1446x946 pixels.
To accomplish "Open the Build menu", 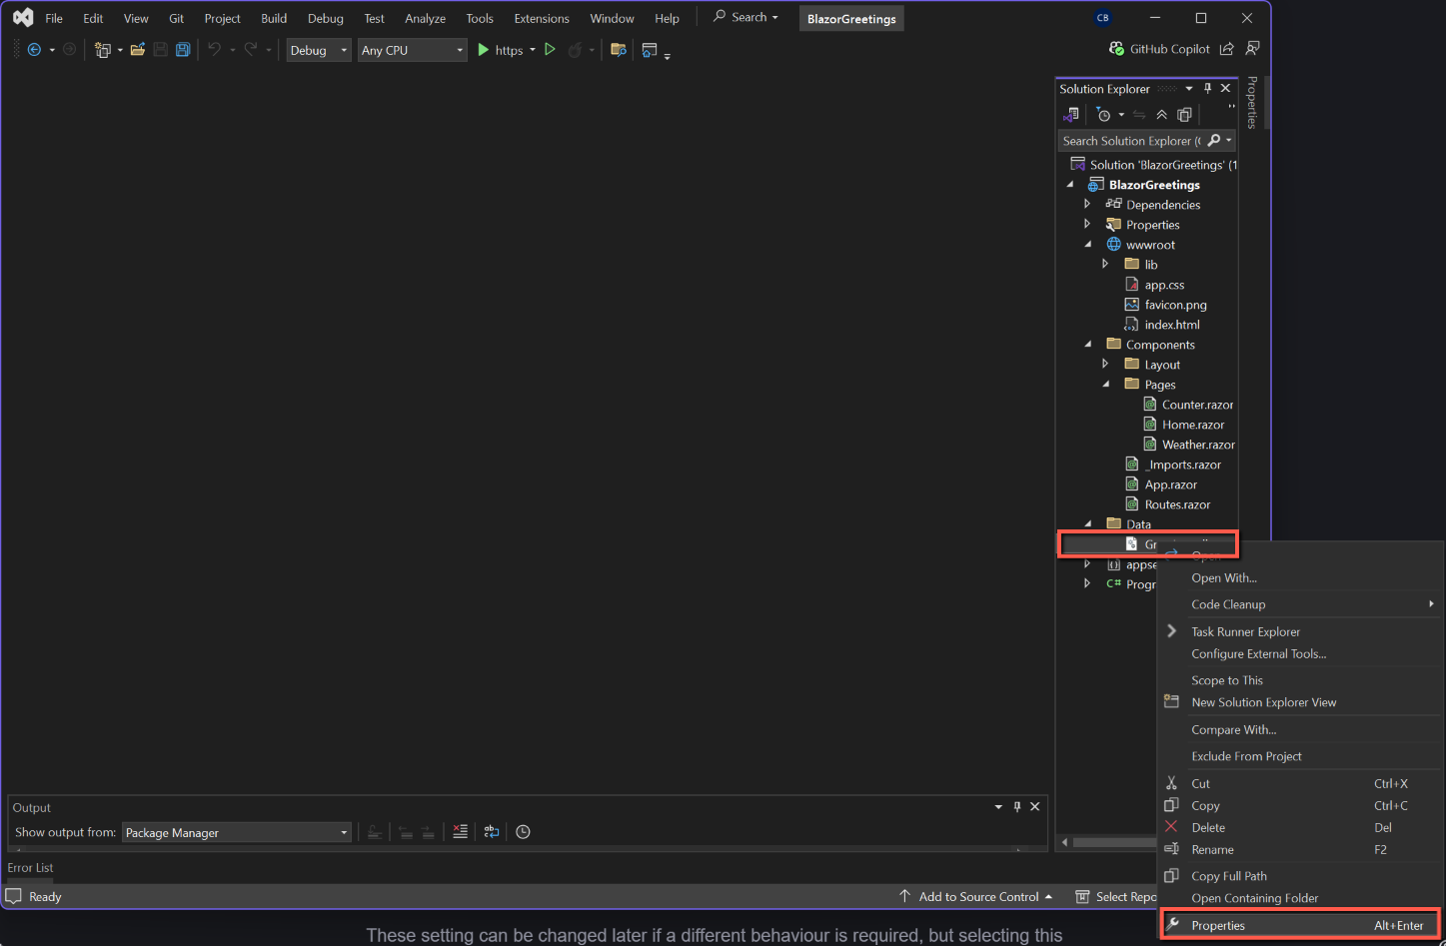I will tap(274, 18).
